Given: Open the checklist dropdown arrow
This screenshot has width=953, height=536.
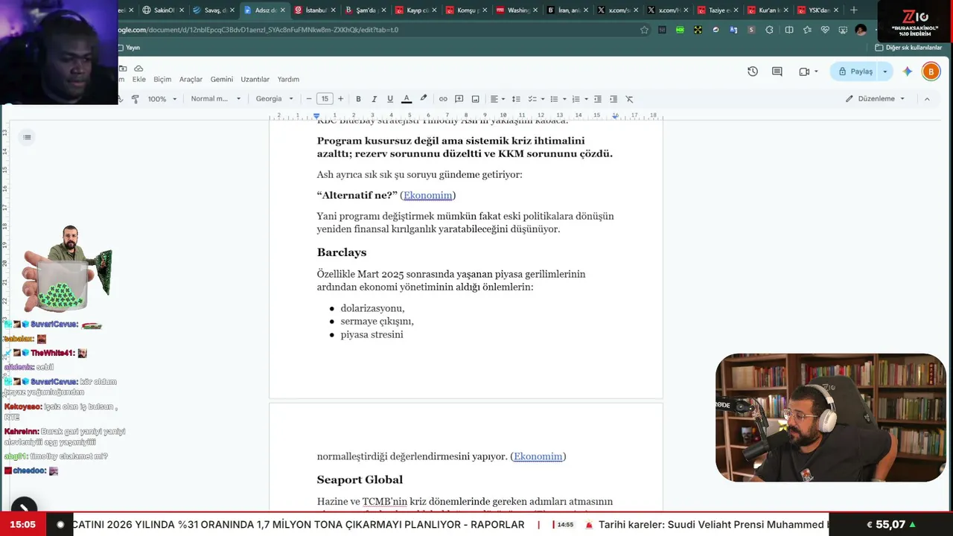Looking at the screenshot, I should (x=543, y=99).
